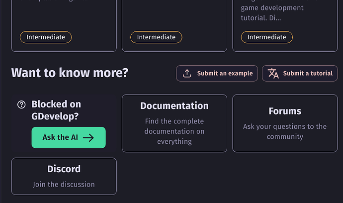Image resolution: width=343 pixels, height=203 pixels.
Task: Click the Blocked on GDevelop? text
Action: point(56,110)
